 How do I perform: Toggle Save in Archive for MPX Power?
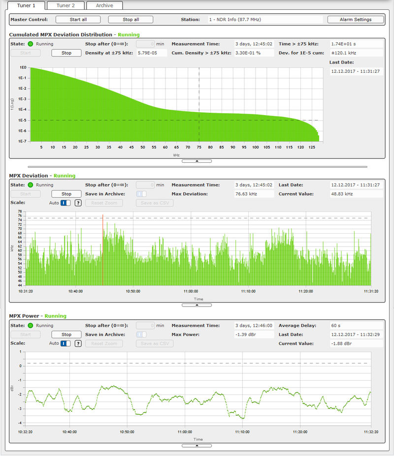point(141,334)
